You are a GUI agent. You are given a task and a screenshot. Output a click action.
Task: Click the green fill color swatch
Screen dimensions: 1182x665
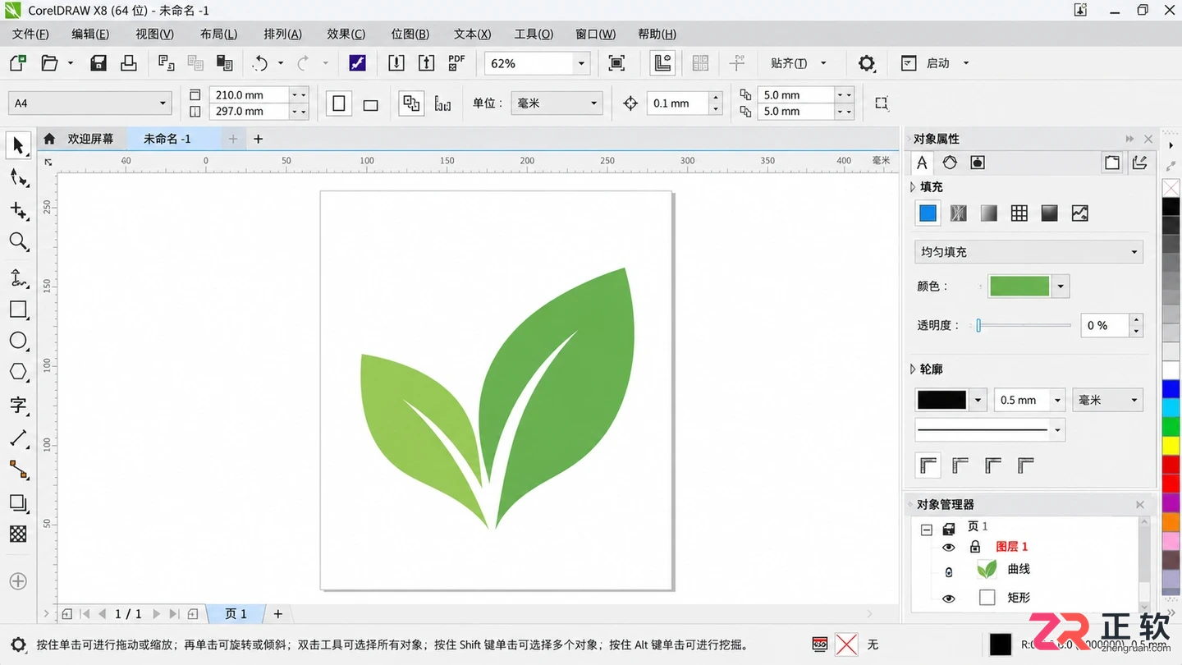(1019, 286)
